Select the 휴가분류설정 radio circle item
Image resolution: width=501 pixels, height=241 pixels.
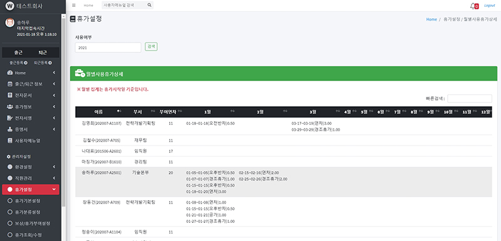tap(9, 212)
